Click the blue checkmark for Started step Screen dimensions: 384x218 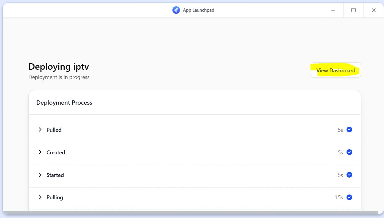click(x=349, y=175)
